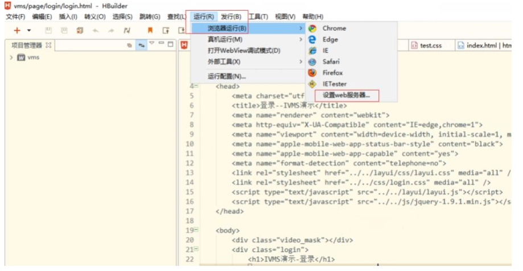Click the format-detection meta line

pyautogui.click(x=339, y=163)
